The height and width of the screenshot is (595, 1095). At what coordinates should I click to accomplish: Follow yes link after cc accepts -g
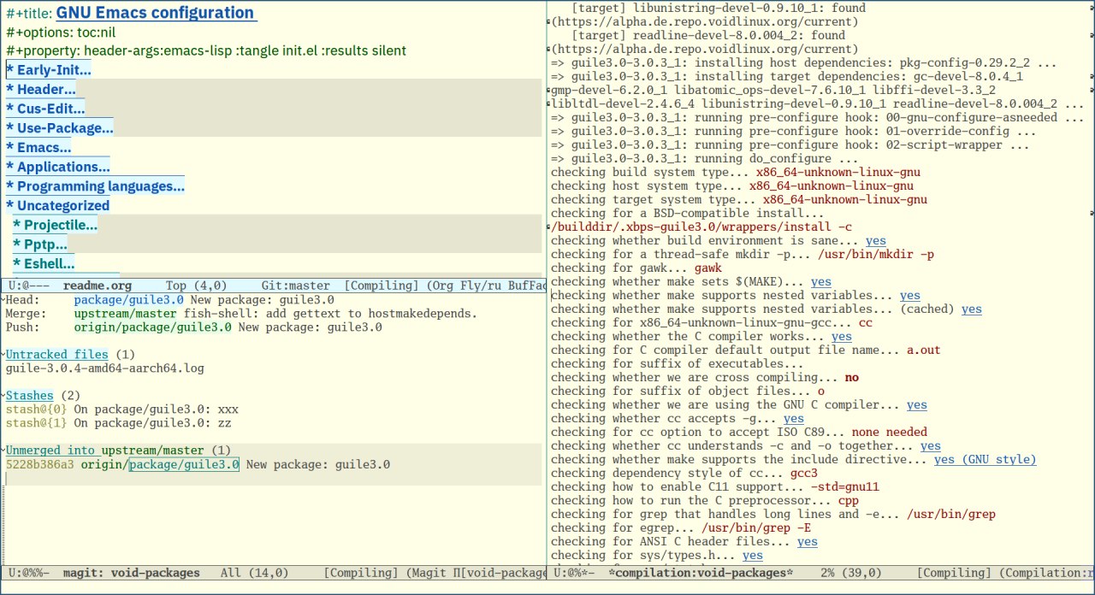coord(794,419)
